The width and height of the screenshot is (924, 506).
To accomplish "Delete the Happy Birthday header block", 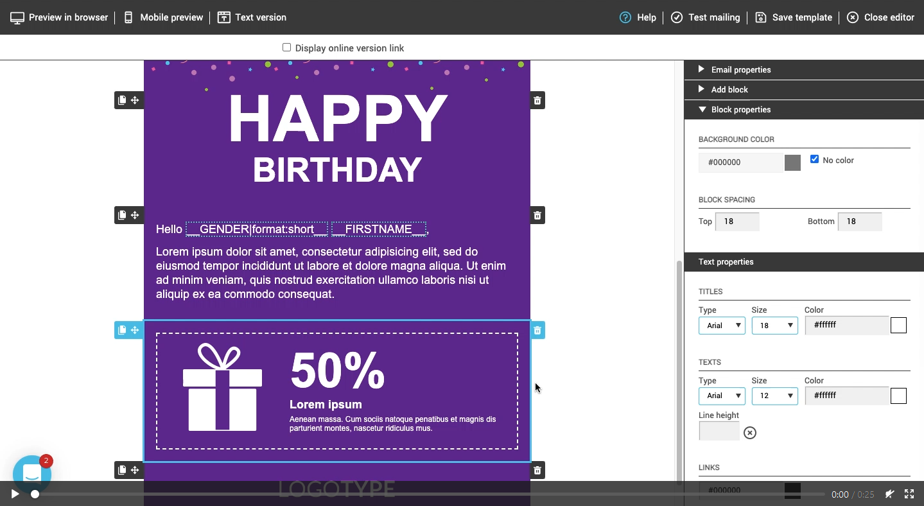I will (x=537, y=100).
